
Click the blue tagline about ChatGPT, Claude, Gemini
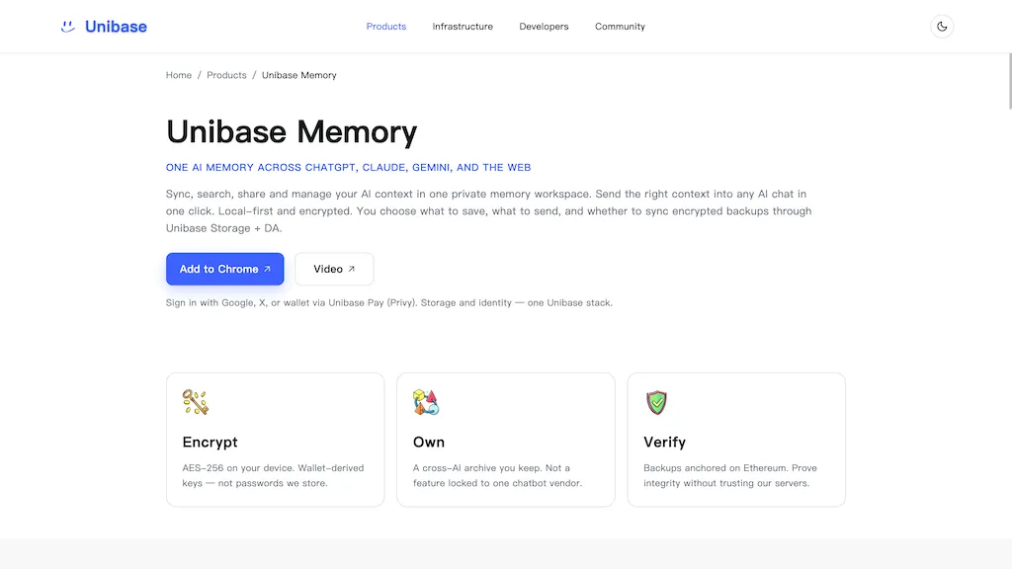(349, 168)
